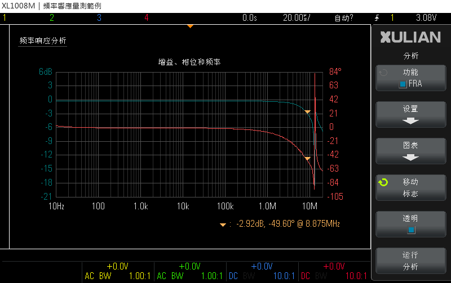
Task: Click the channel 3 blue DC 10.0:1 status block
Action: [x=262, y=271]
